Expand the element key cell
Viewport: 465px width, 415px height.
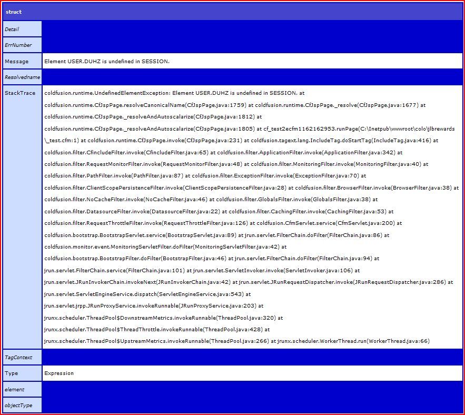tap(22, 389)
